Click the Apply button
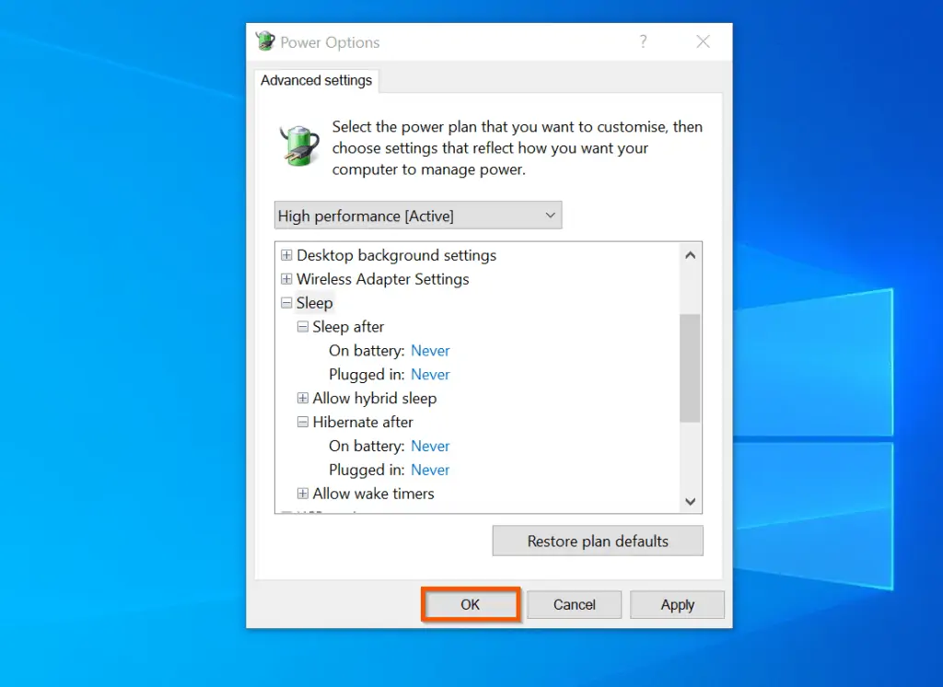The width and height of the screenshot is (943, 687). (x=677, y=604)
